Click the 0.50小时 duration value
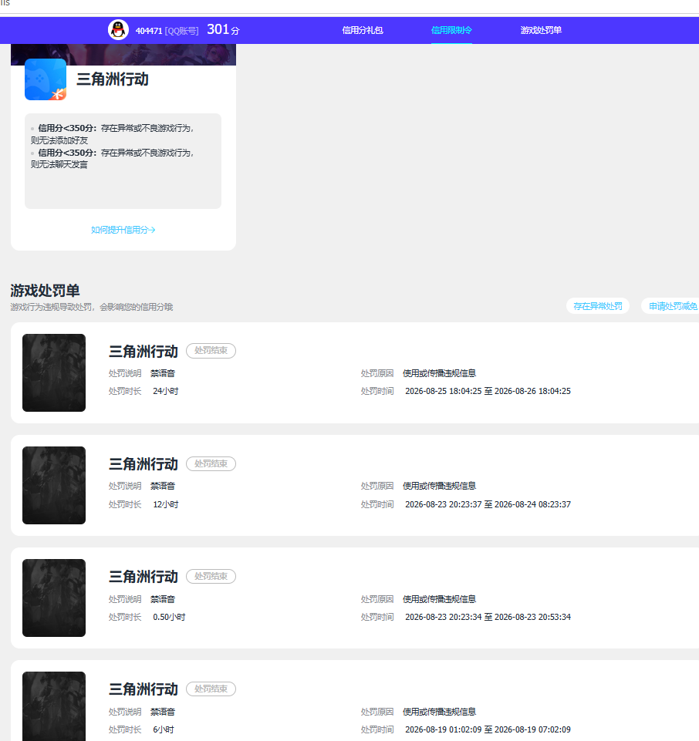 click(169, 617)
